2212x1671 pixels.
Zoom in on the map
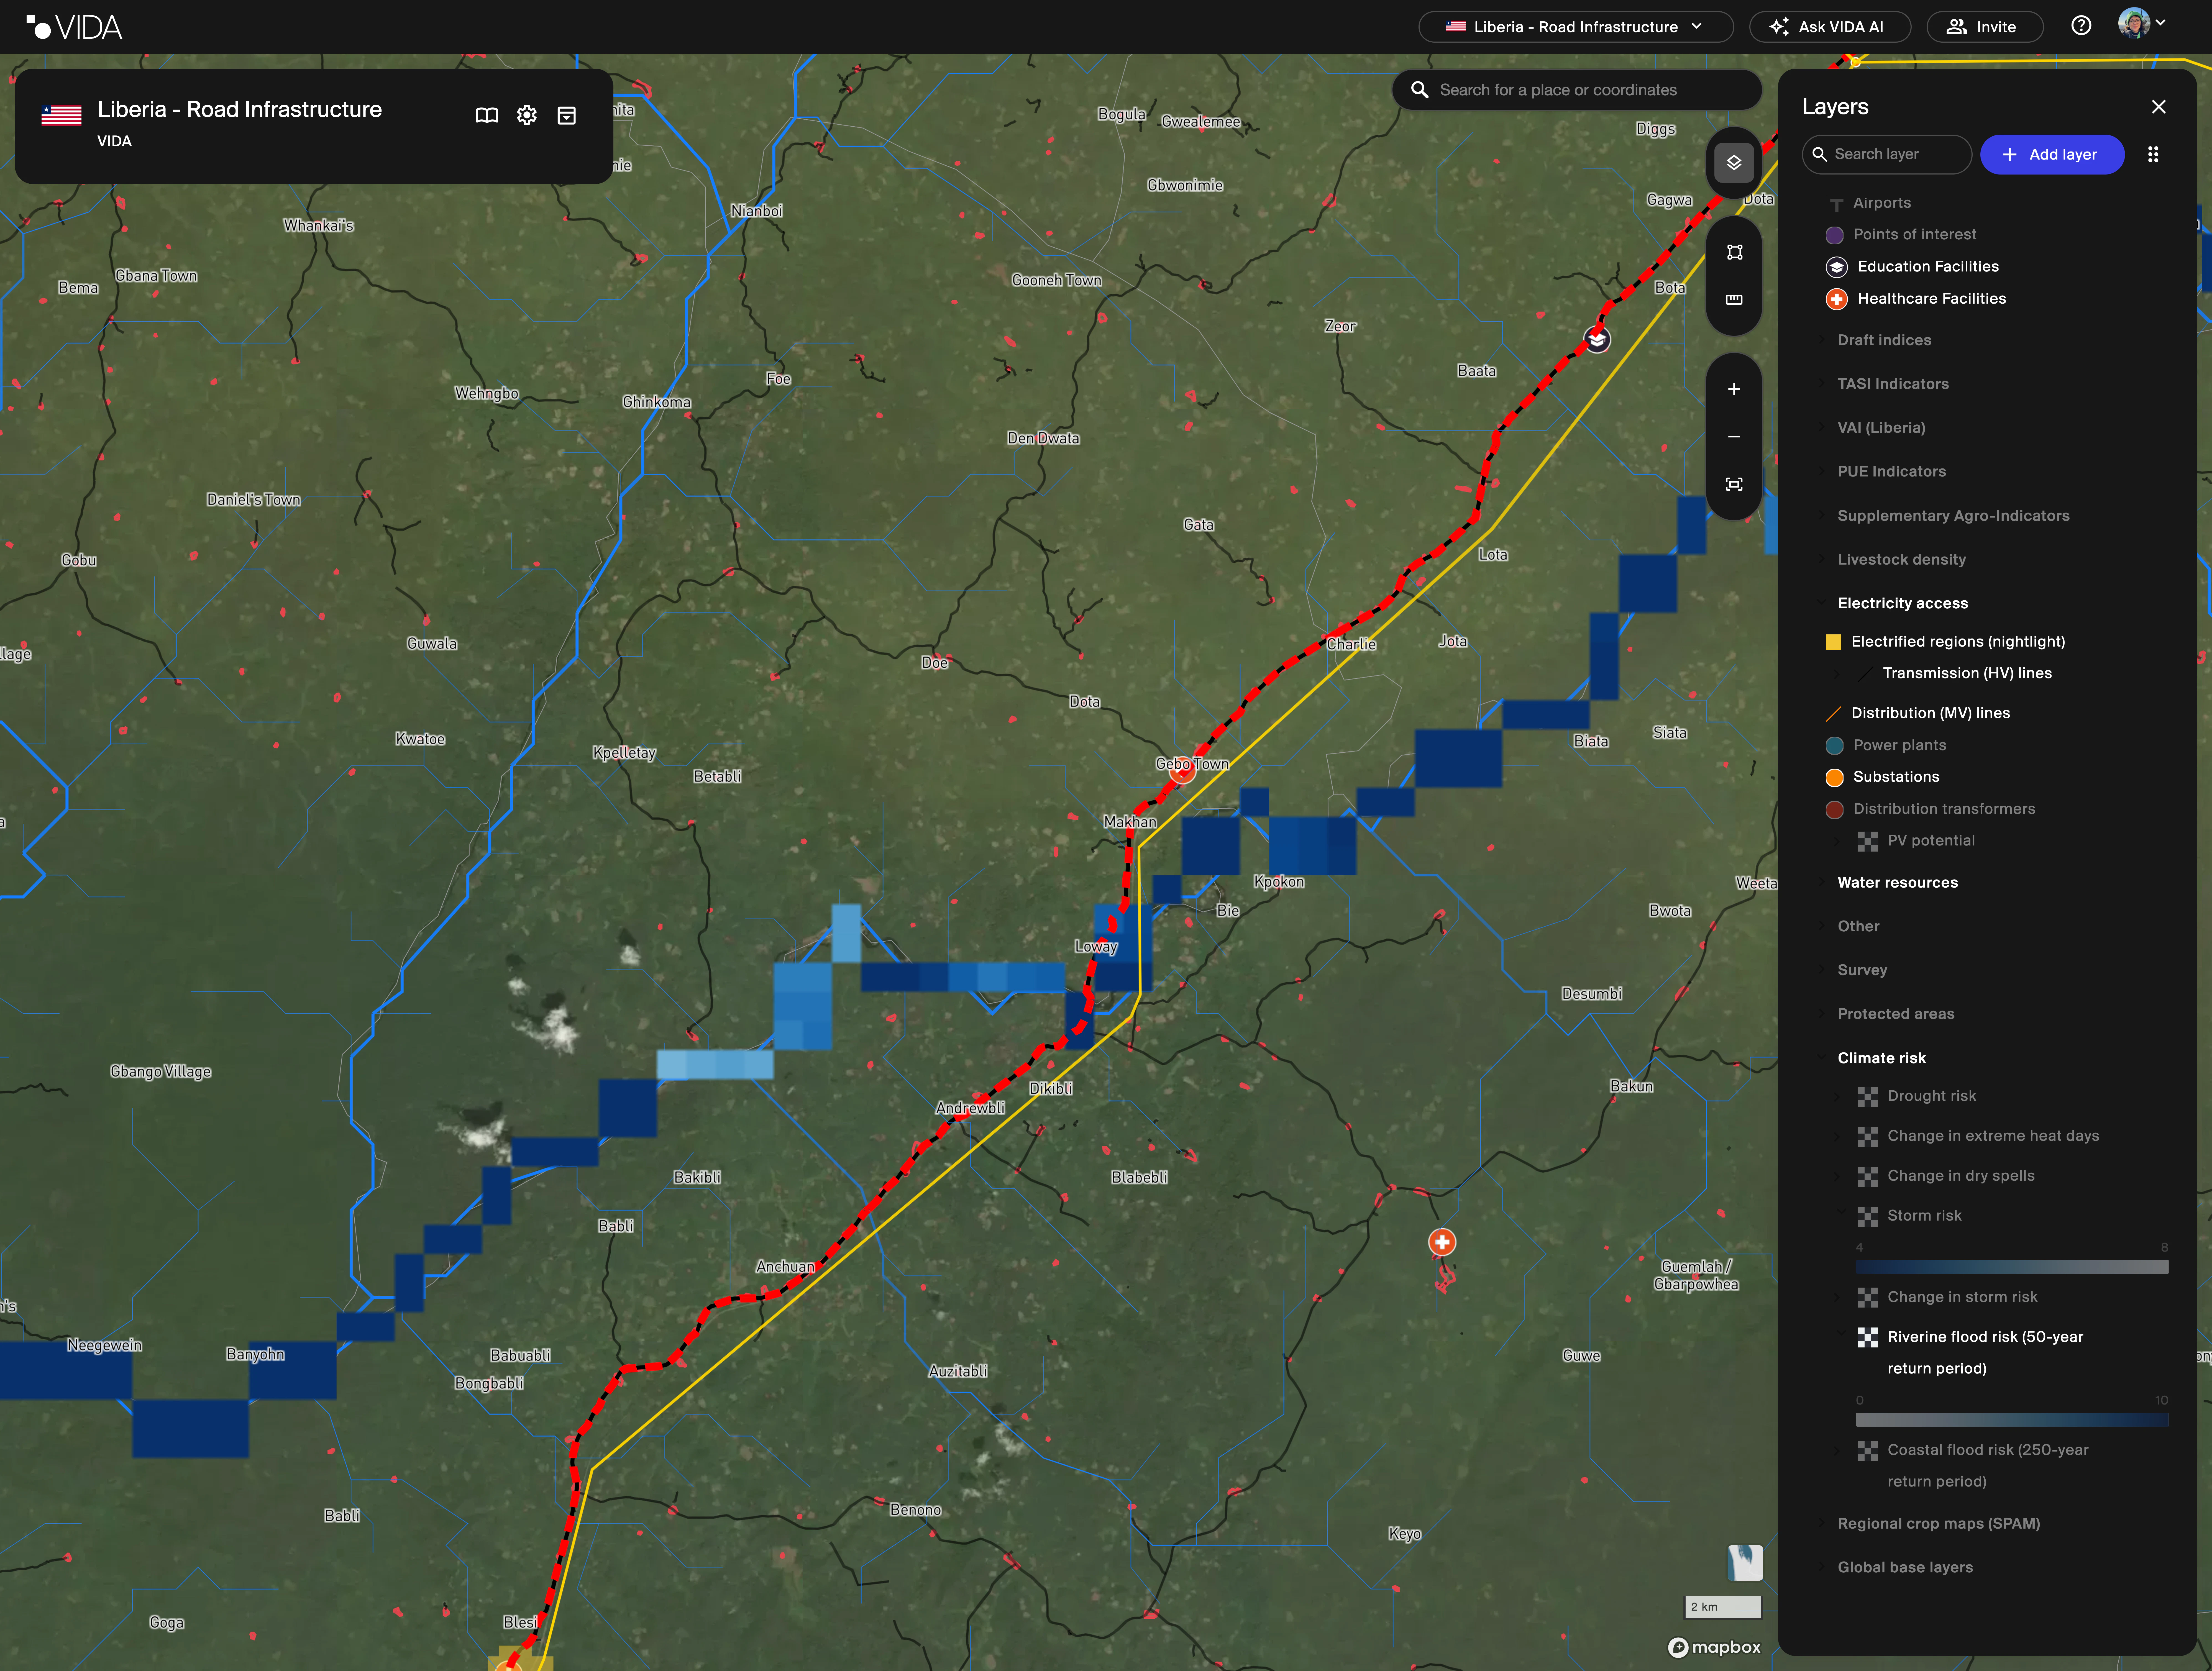pyautogui.click(x=1734, y=389)
